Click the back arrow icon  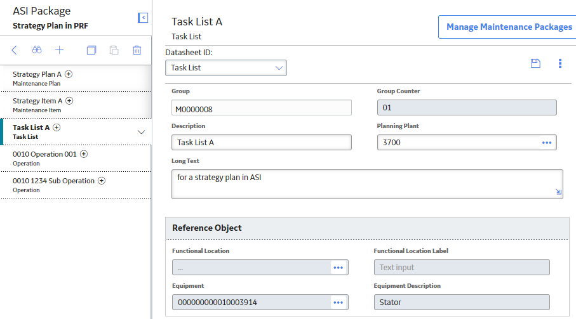[15, 50]
